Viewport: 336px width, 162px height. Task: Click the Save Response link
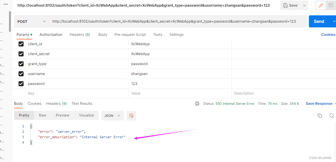[x=319, y=104]
